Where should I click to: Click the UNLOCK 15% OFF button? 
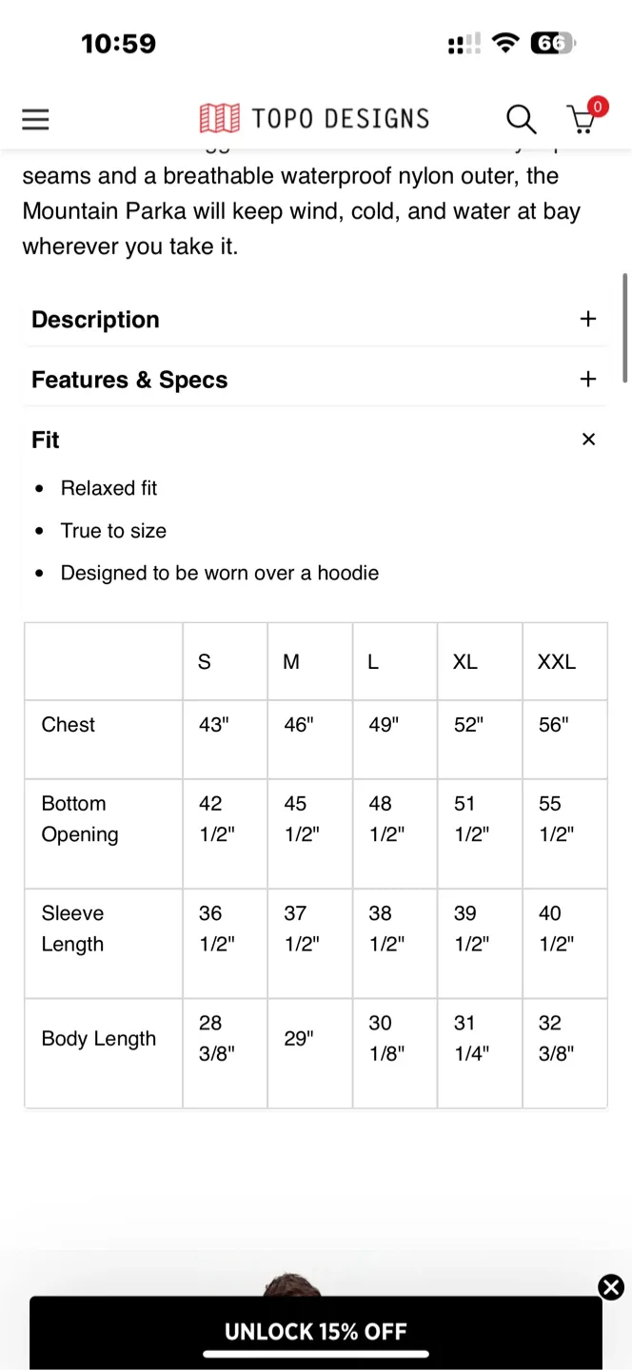click(x=316, y=1332)
